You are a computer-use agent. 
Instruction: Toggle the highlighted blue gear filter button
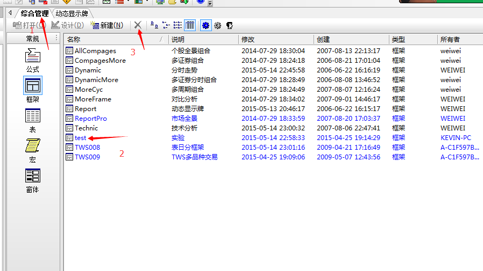tap(205, 25)
